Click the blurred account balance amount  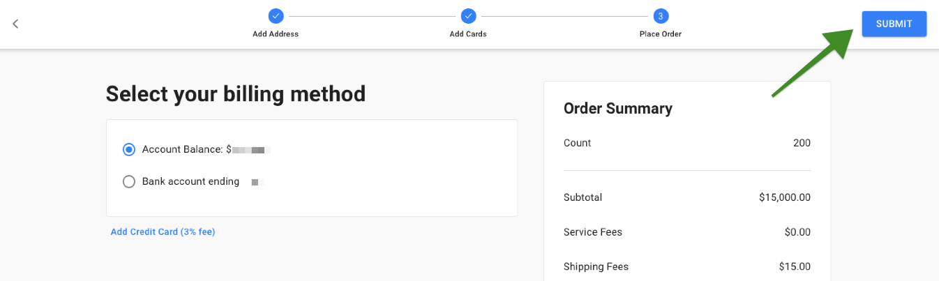[251, 149]
